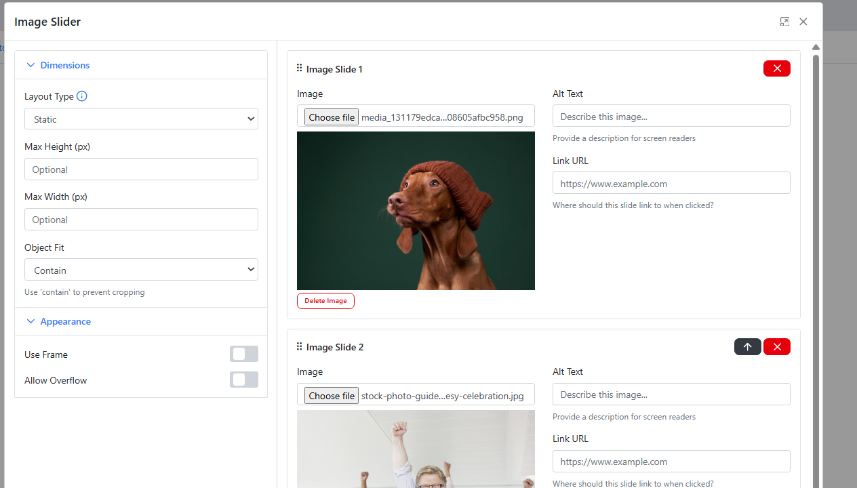Expand the dialog with the popout icon

coord(784,22)
